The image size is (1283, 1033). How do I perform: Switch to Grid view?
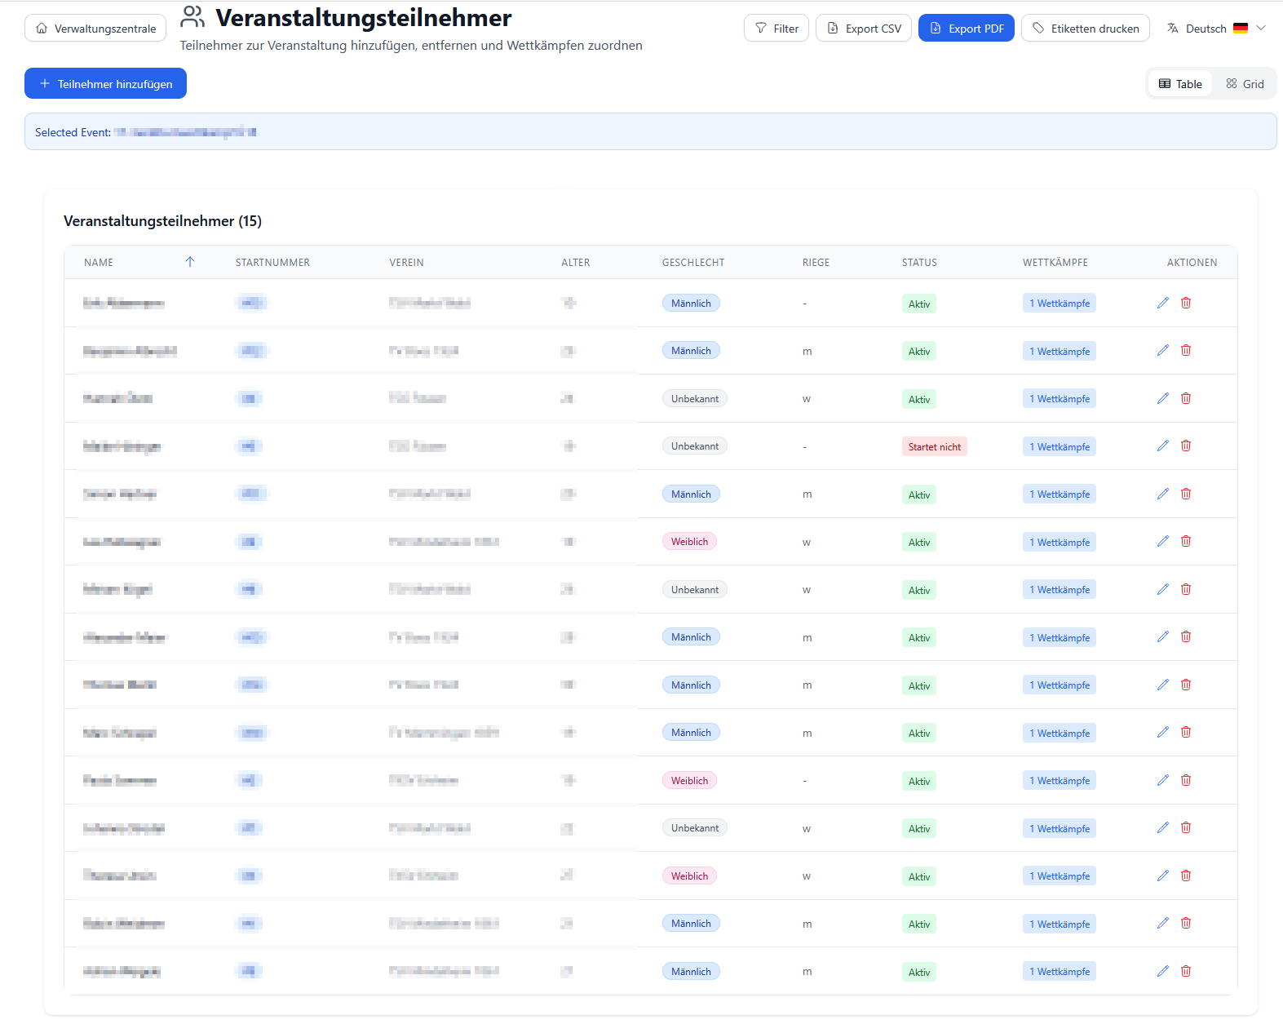click(1245, 83)
